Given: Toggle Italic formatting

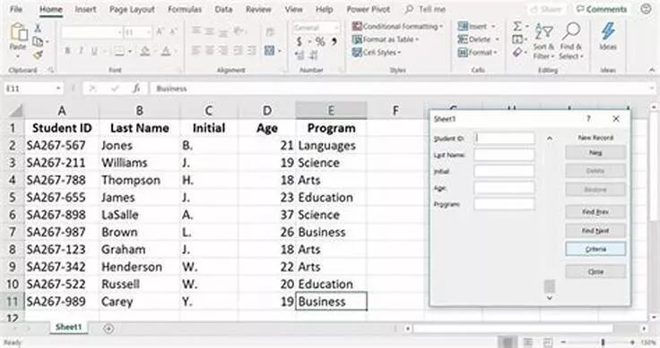Looking at the screenshot, I should click(x=81, y=51).
